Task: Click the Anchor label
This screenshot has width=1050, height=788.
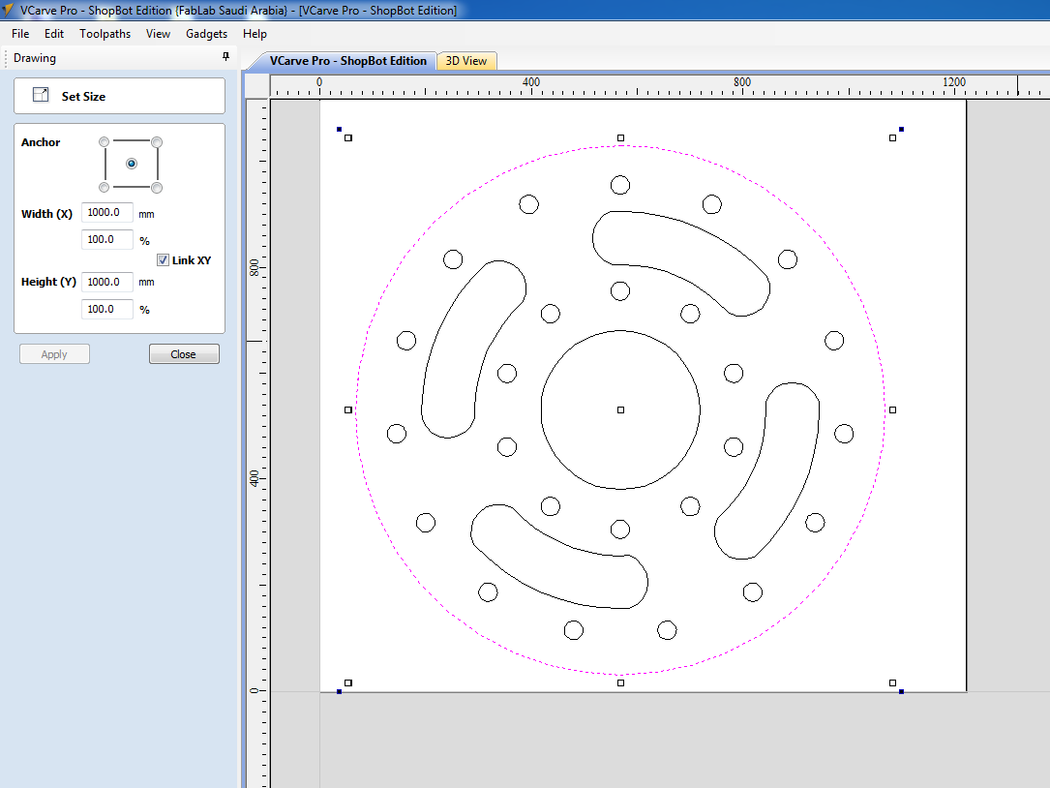Action: 41,142
